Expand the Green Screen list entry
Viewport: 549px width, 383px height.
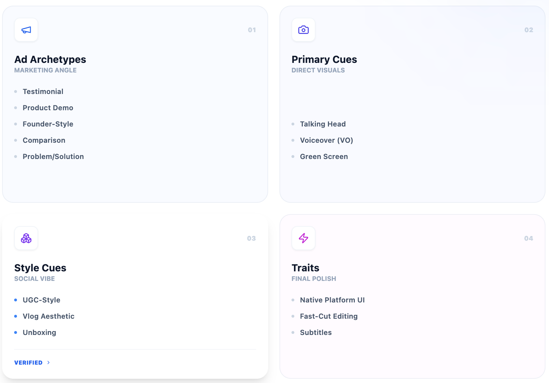324,157
